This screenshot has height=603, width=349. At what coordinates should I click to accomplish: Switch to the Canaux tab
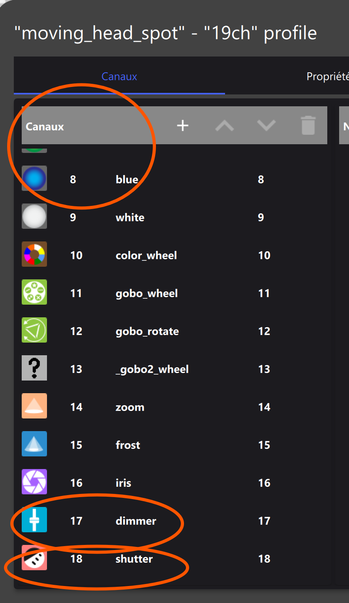[x=119, y=76]
